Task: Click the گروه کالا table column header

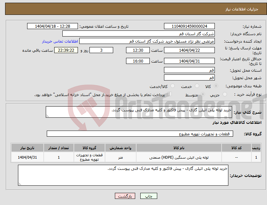Action: 89,148
